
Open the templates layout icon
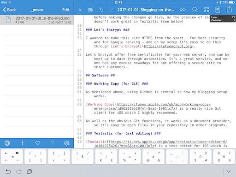(x=206, y=10)
